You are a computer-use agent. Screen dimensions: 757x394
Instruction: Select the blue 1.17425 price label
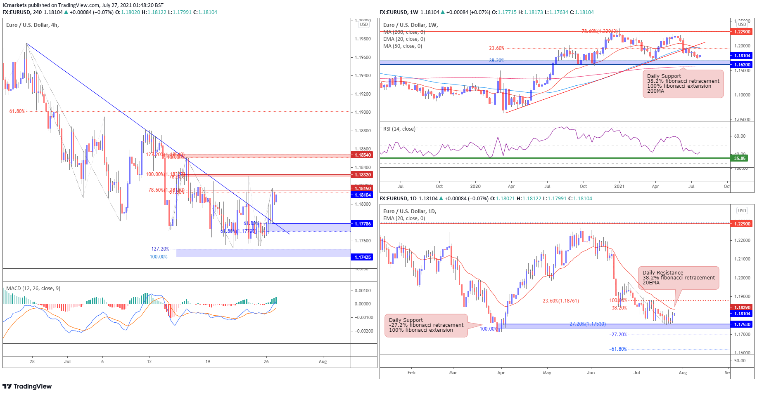pyautogui.click(x=363, y=257)
